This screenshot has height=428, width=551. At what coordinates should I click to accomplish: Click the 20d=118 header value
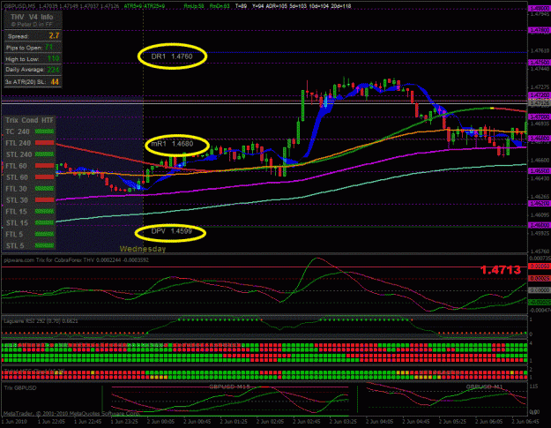[341, 6]
